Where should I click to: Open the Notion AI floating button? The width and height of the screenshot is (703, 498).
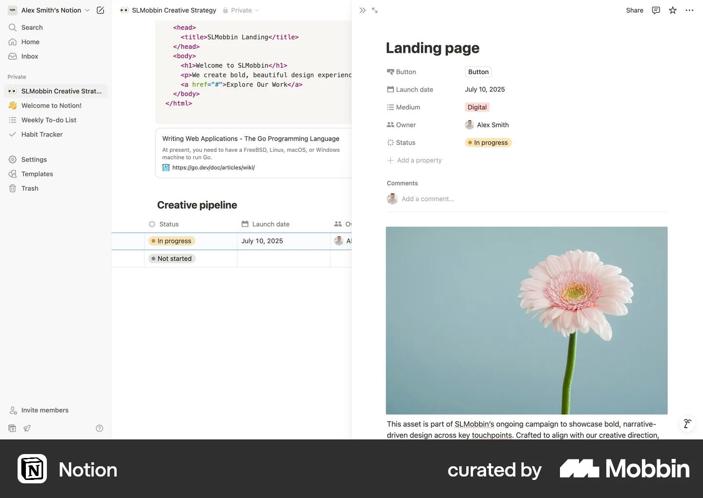687,423
